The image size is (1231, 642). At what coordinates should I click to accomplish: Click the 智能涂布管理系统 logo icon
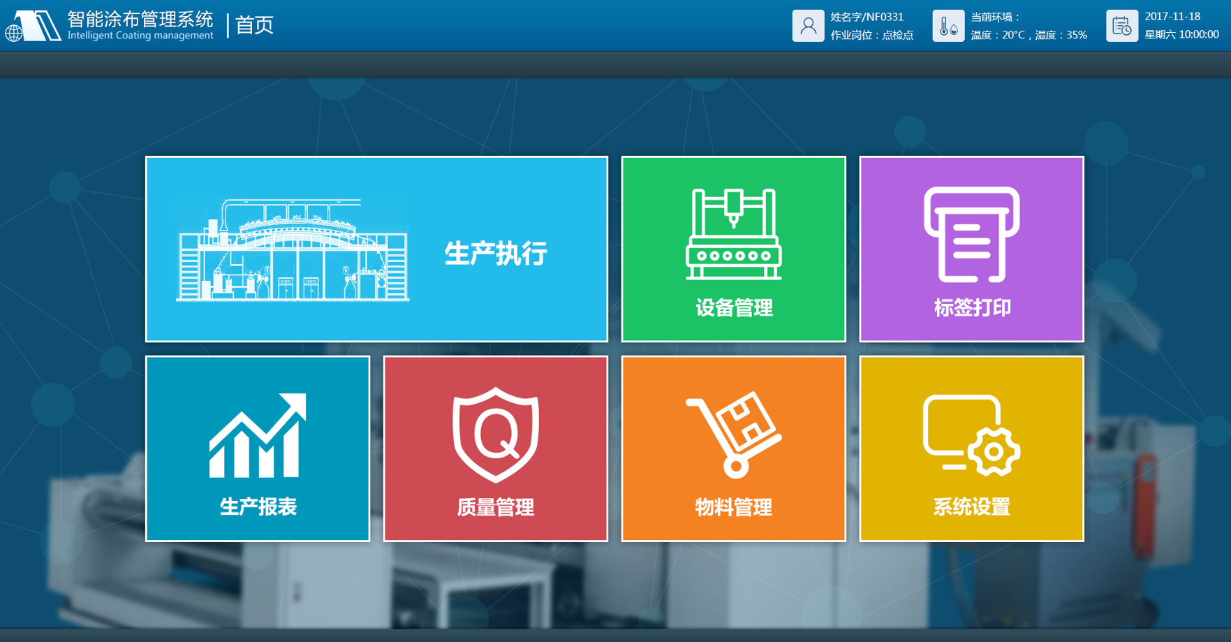33,26
